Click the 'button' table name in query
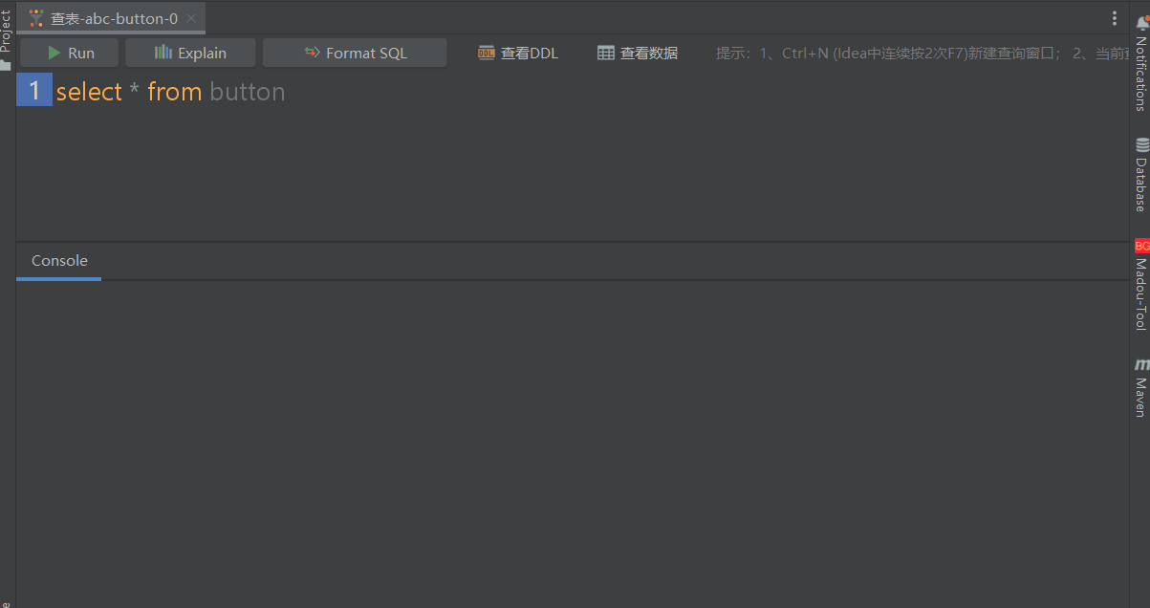Viewport: 1150px width, 608px height. click(x=248, y=92)
